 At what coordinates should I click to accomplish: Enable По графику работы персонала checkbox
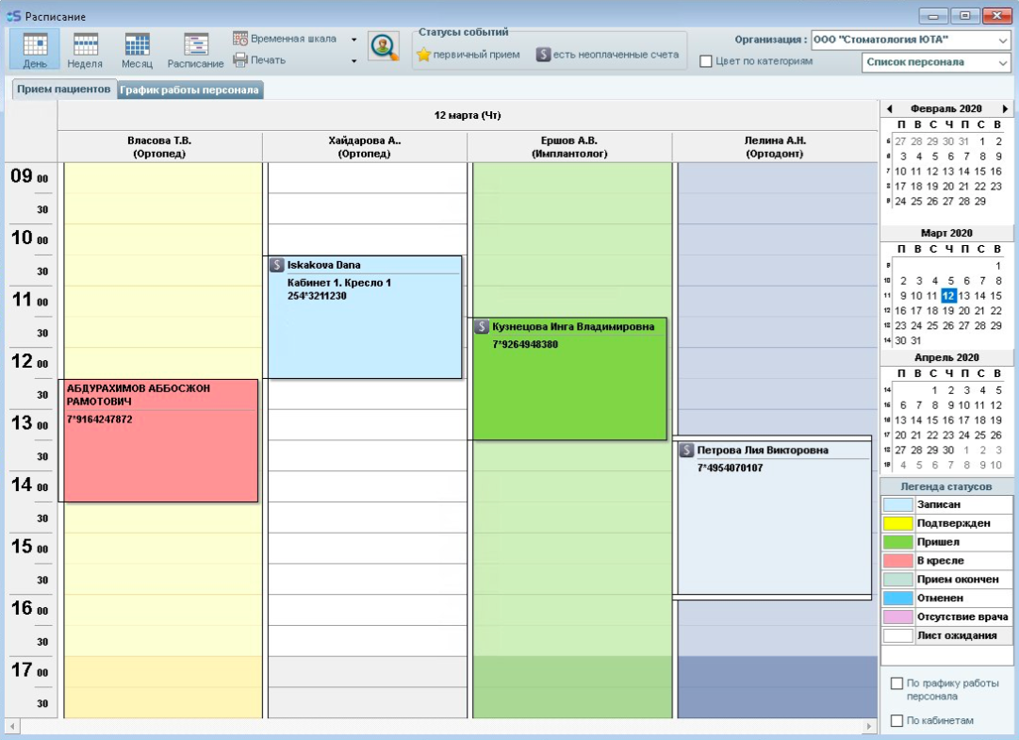[x=896, y=683]
